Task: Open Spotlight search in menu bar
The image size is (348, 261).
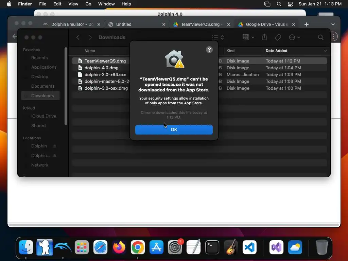Action: [279, 4]
